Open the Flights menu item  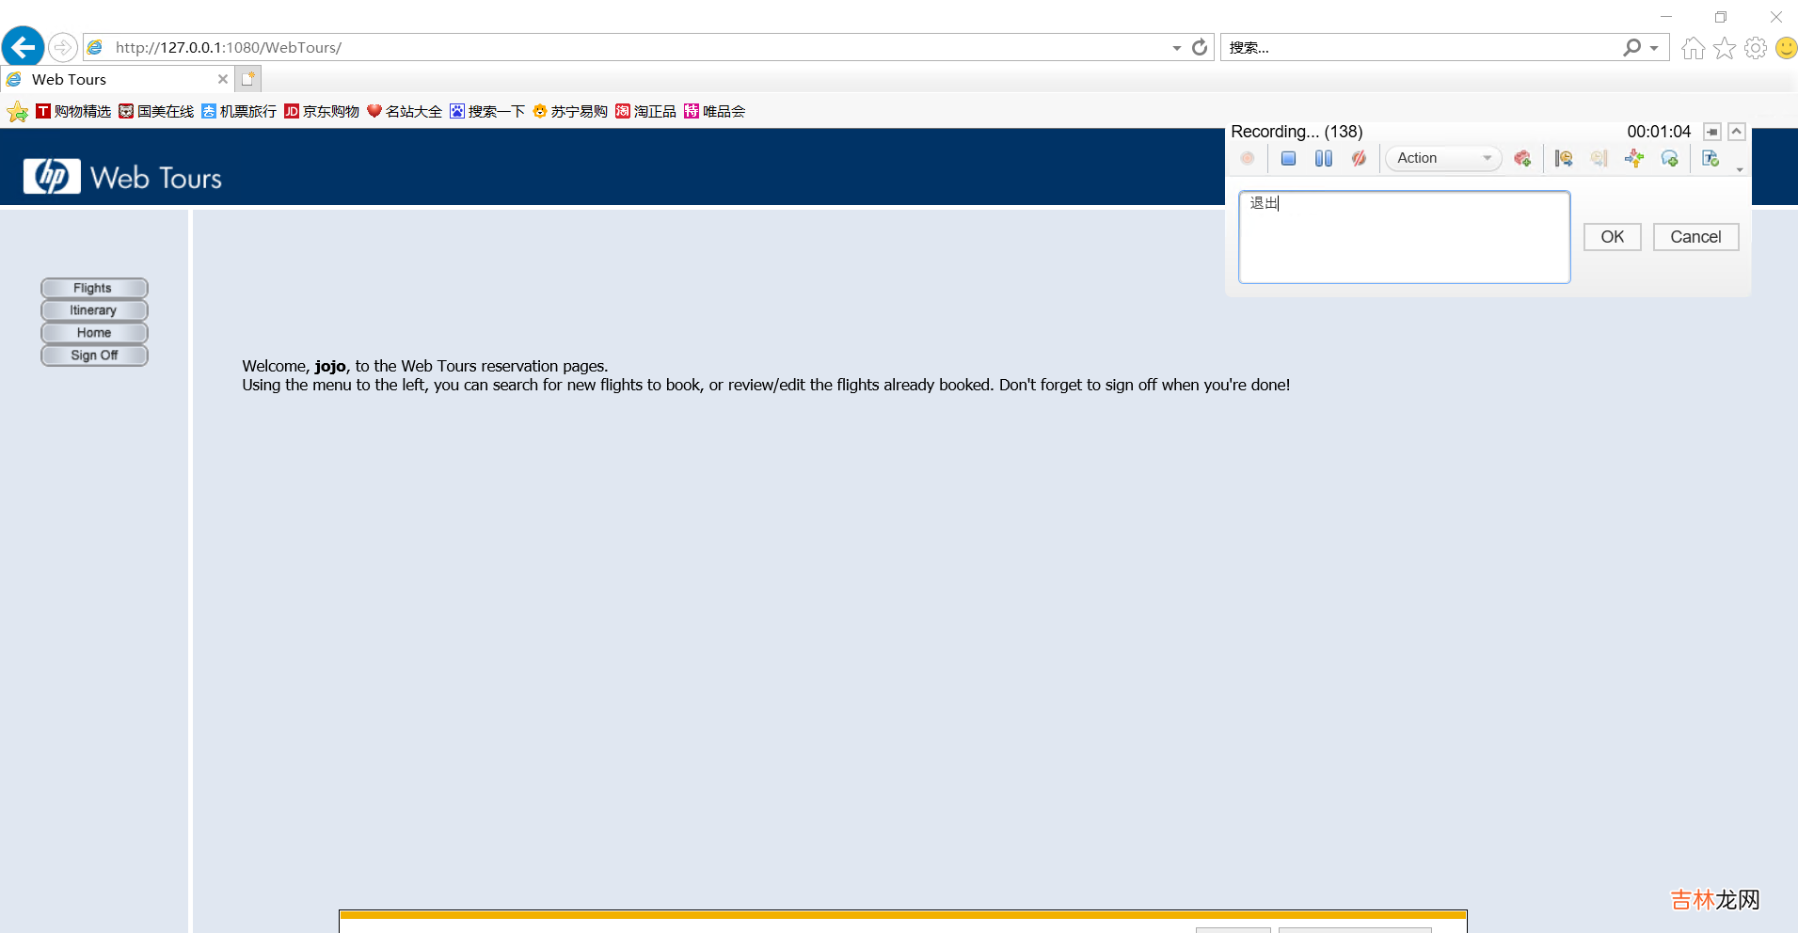click(94, 288)
